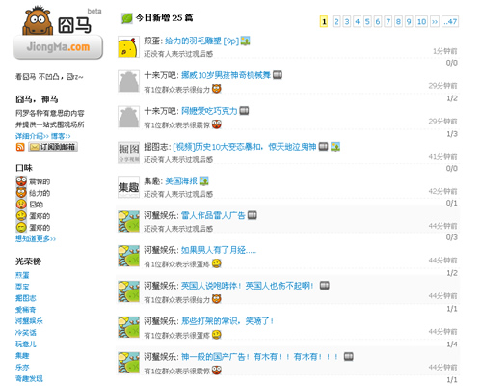Open the orange RSS feed icon
The width and height of the screenshot is (482, 386).
click(x=20, y=147)
